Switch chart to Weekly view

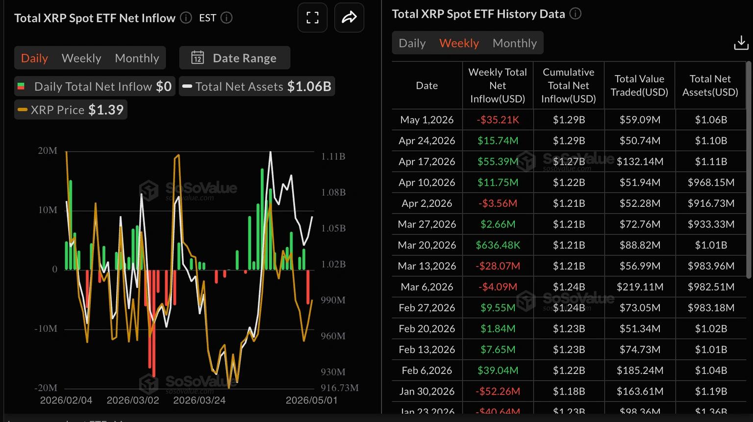point(81,58)
